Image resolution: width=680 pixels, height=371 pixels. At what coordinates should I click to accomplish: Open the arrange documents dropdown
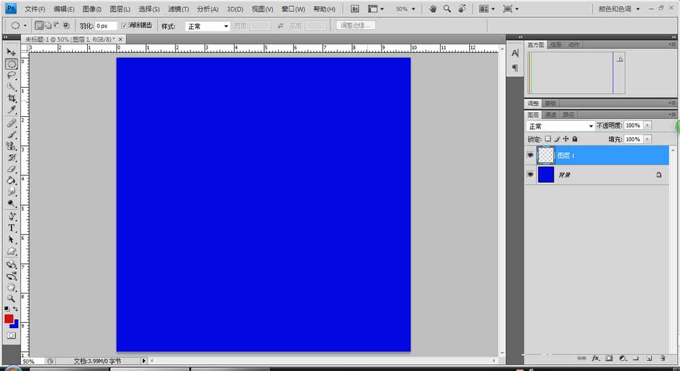(x=487, y=9)
